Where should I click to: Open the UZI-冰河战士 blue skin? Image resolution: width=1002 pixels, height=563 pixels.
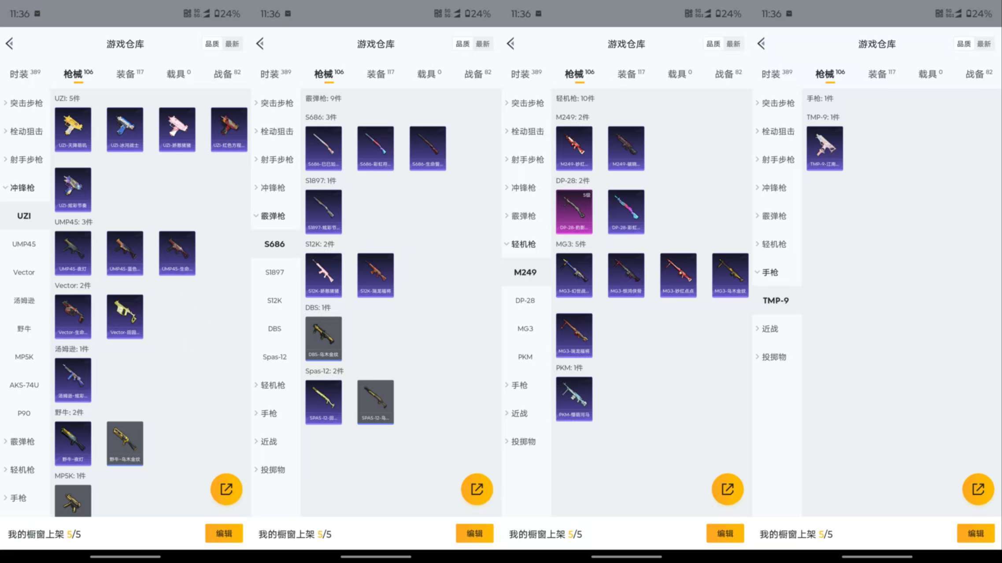coord(125,129)
